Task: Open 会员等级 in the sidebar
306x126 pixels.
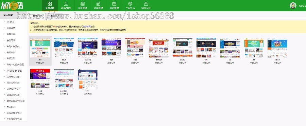Action: coord(11,40)
